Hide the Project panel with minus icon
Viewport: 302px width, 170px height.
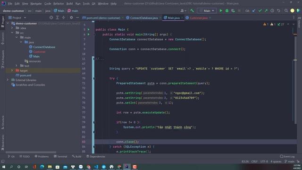tap(77, 17)
